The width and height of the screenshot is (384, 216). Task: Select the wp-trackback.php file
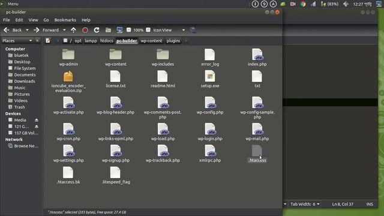coord(163,154)
